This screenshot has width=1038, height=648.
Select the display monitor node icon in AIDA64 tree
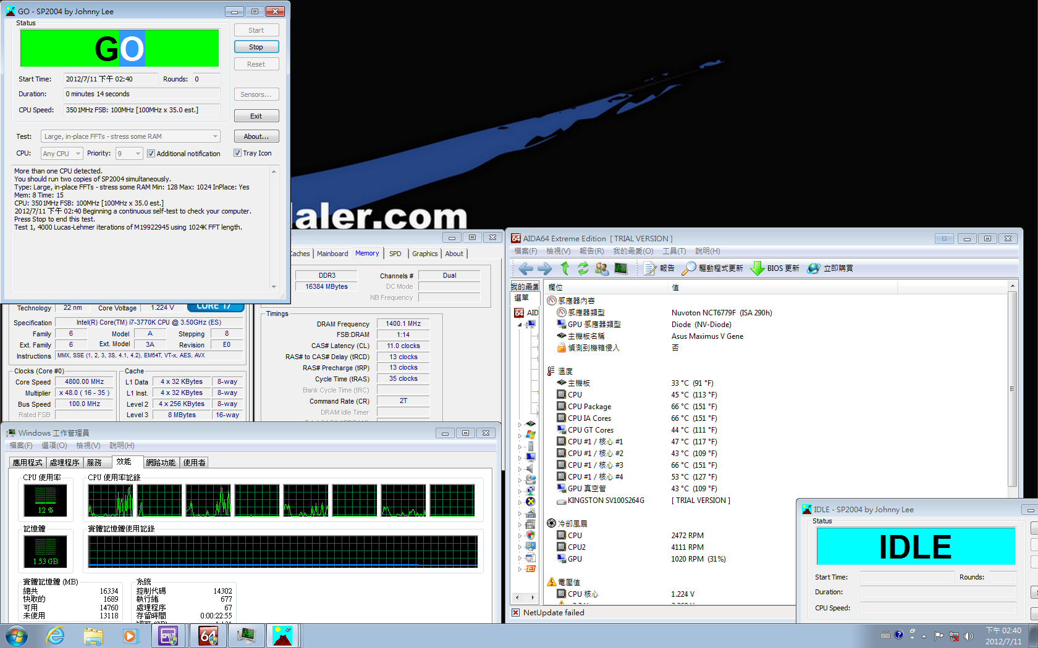coord(530,457)
